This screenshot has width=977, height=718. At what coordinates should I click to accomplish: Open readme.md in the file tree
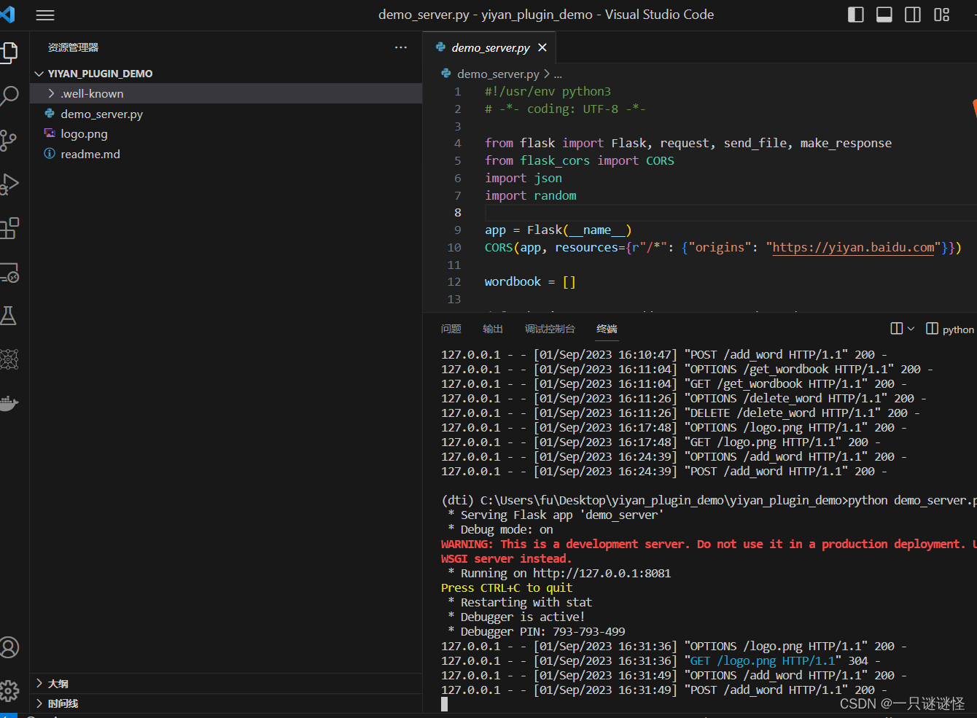(90, 154)
